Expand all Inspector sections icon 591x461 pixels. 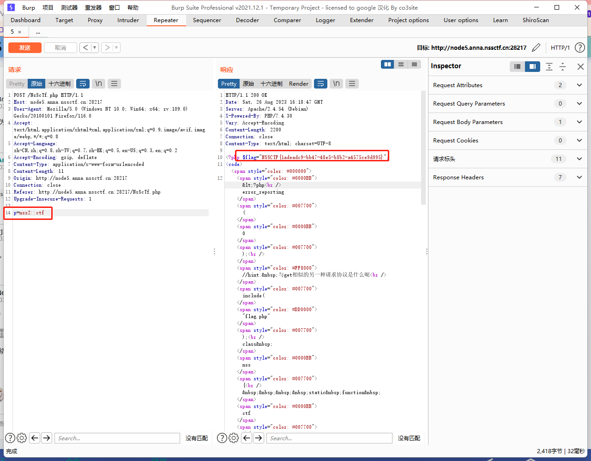pyautogui.click(x=549, y=66)
